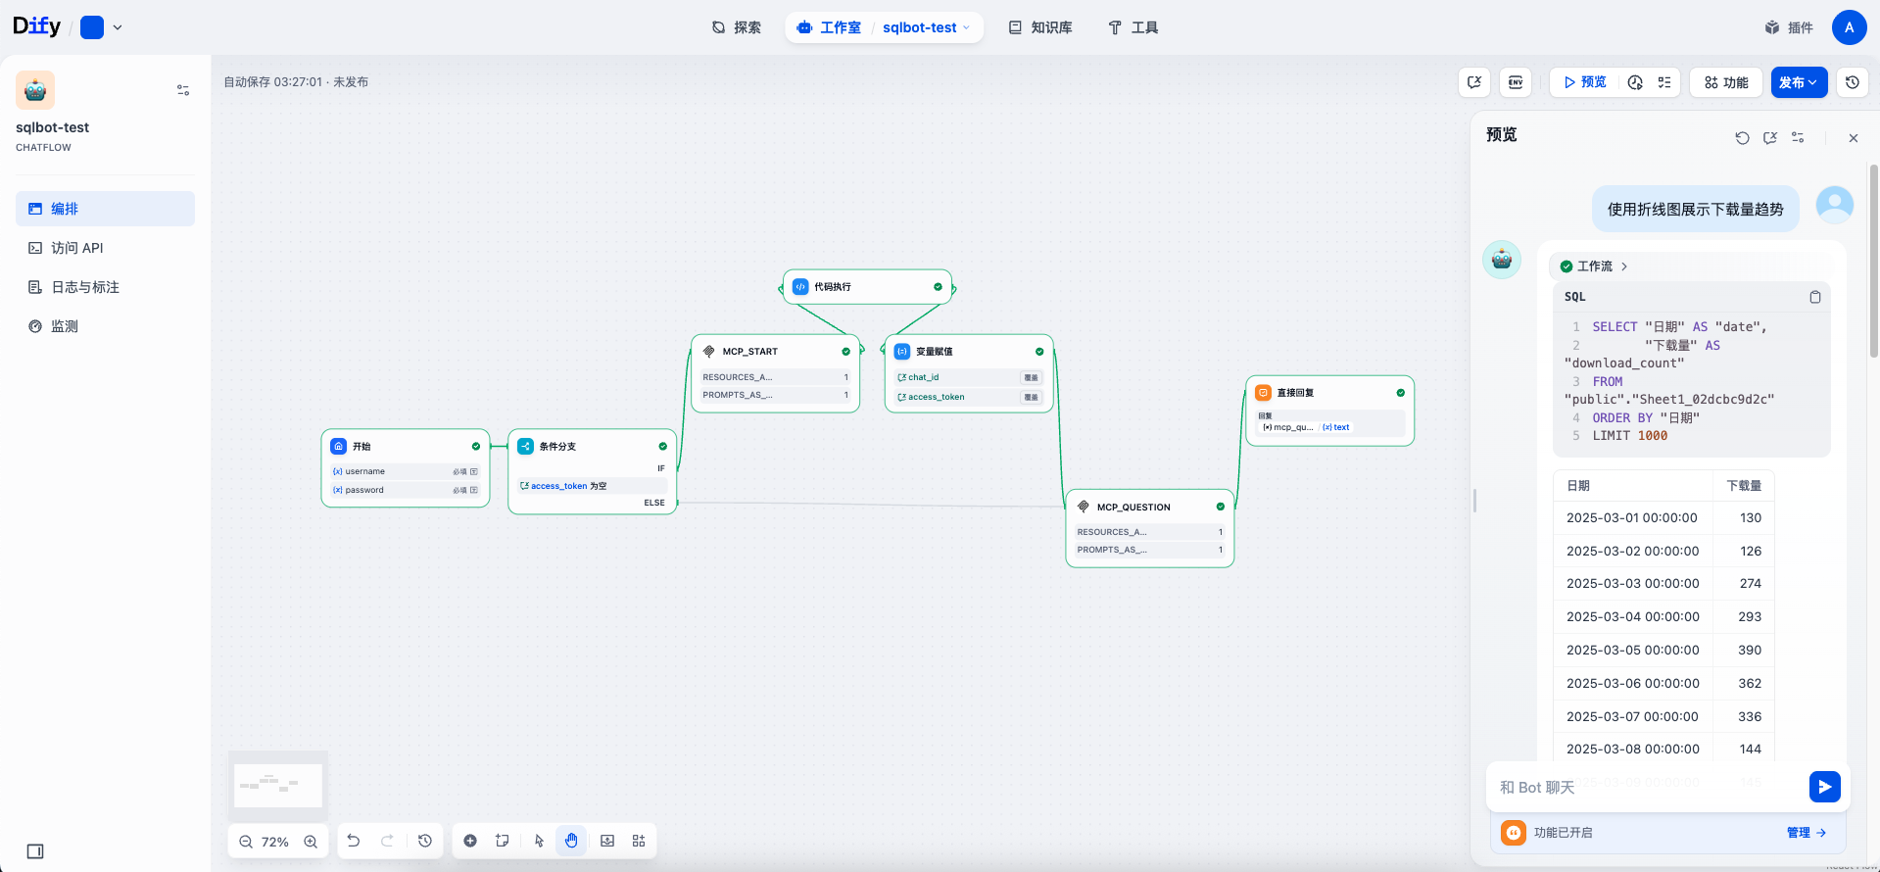Viewport: 1880px width, 872px height.
Task: Click the 管理 manage link
Action: pos(1806,833)
